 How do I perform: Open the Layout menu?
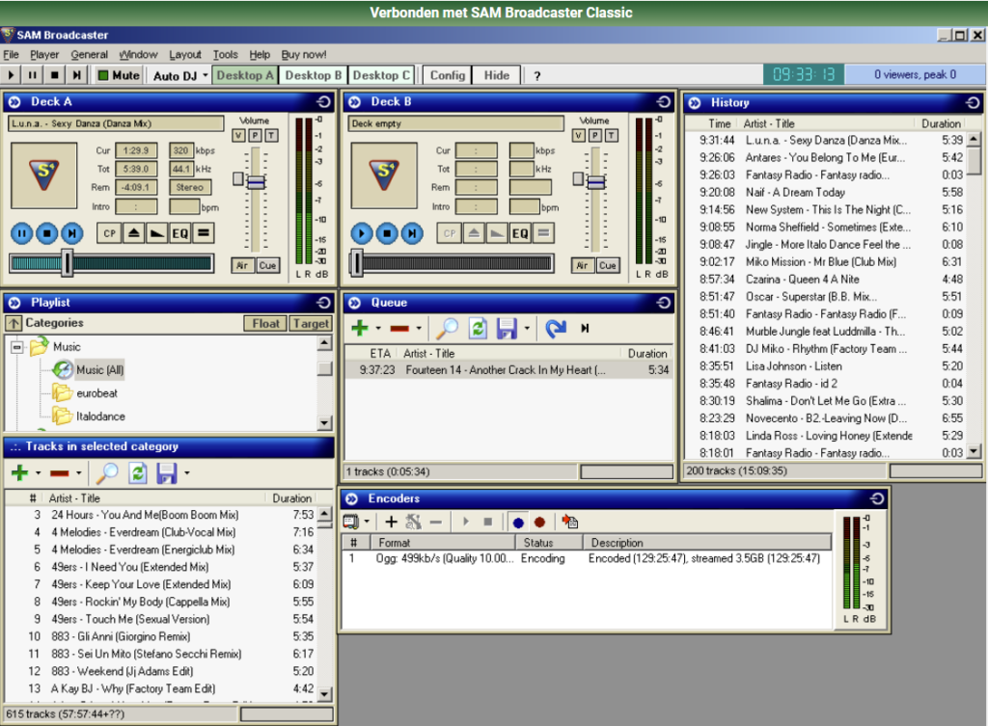[184, 55]
